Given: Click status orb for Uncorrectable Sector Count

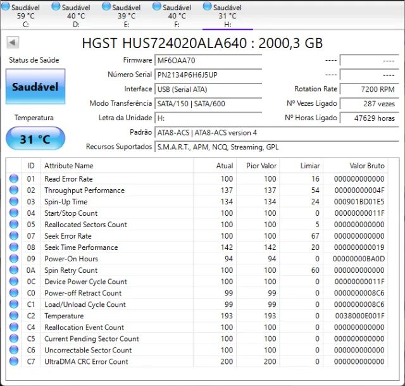Looking at the screenshot, I should (x=14, y=350).
